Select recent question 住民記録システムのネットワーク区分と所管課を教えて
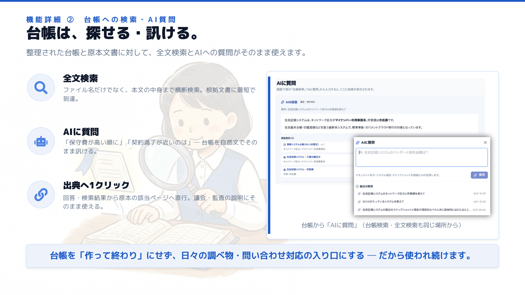 coord(393,194)
